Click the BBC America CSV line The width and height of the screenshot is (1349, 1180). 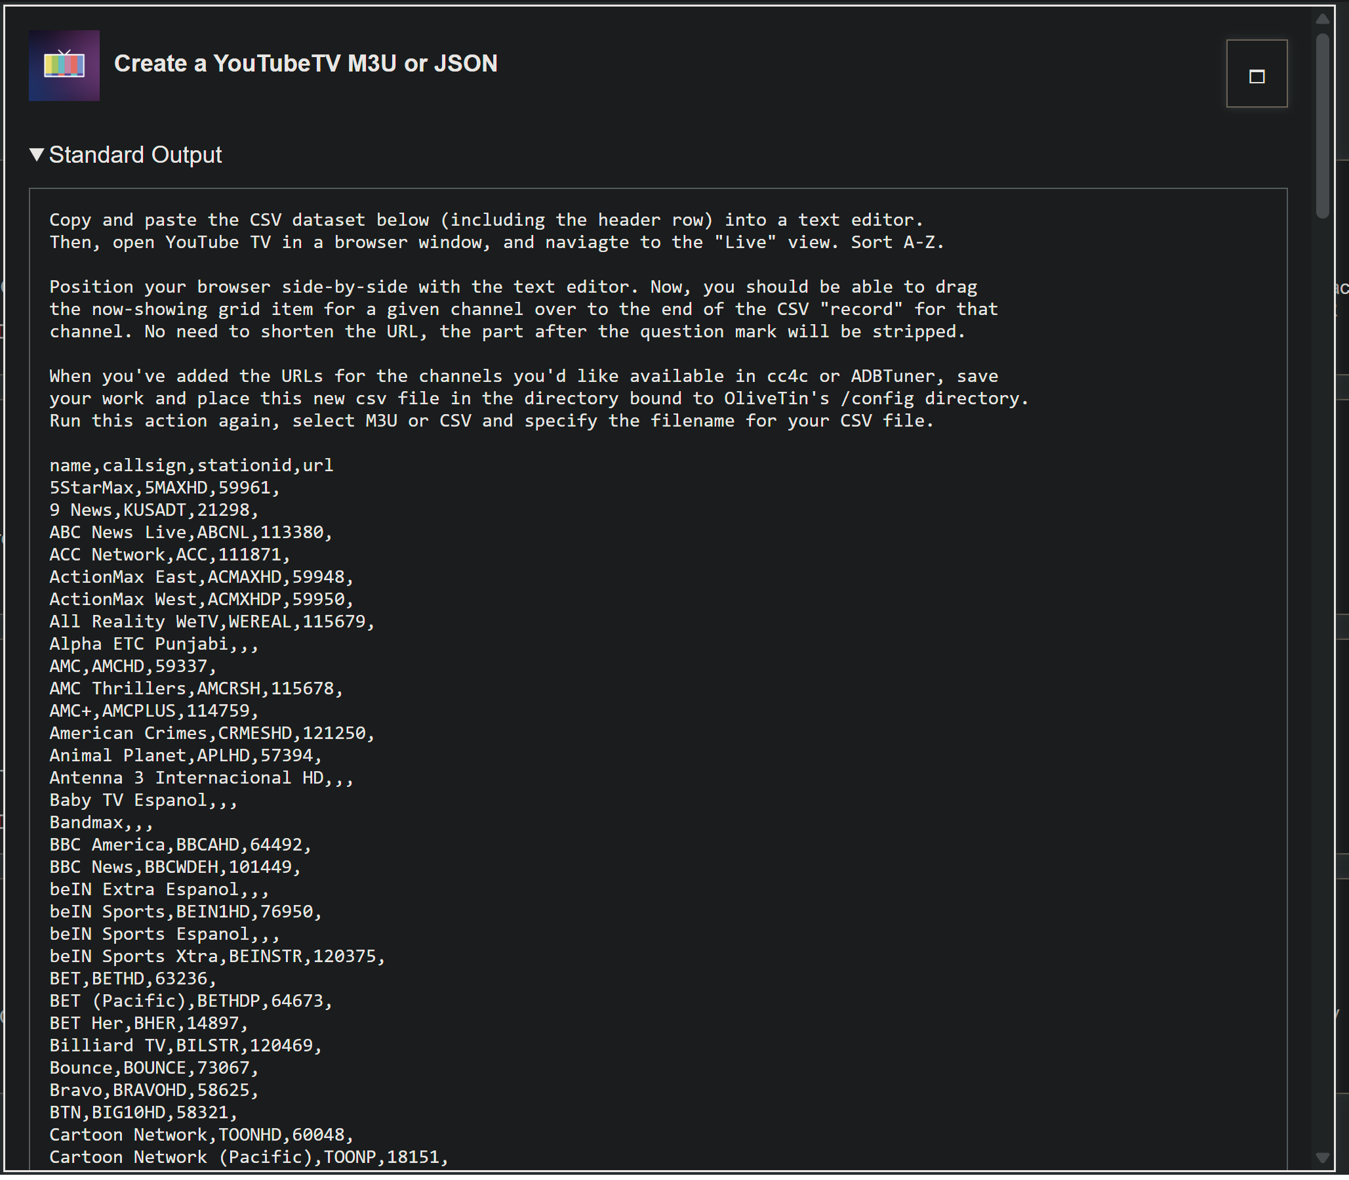180,845
